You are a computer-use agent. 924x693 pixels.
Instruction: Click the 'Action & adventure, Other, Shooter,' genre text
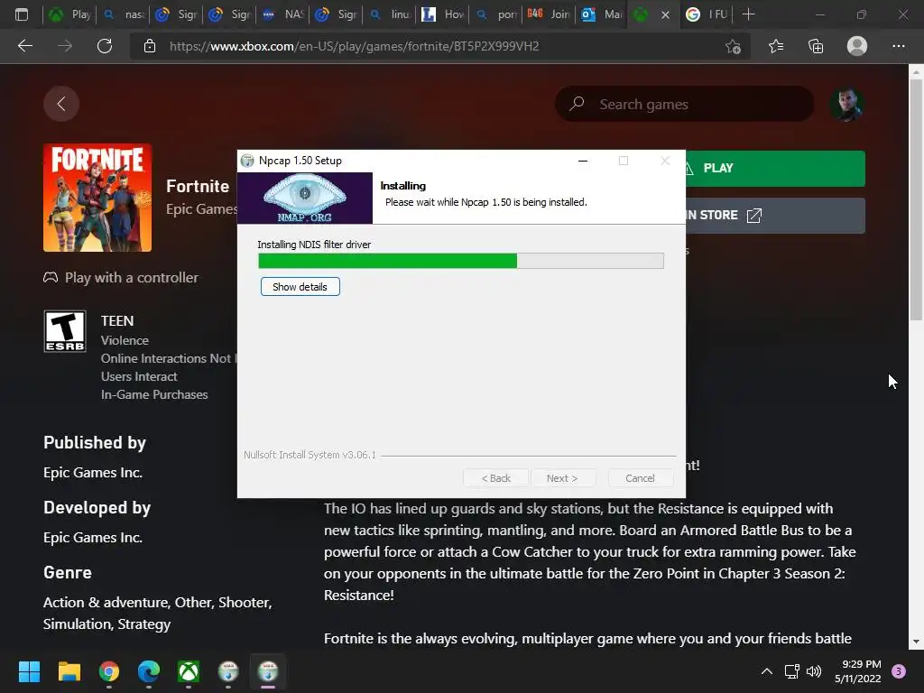click(x=157, y=603)
